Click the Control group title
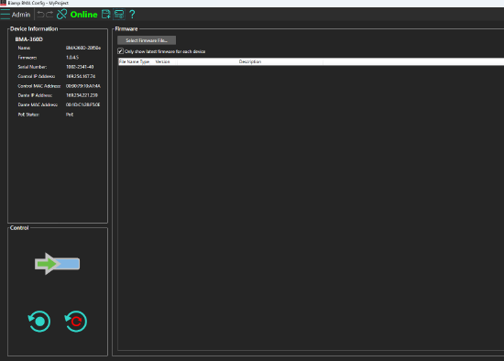The width and height of the screenshot is (504, 361). coord(19,227)
